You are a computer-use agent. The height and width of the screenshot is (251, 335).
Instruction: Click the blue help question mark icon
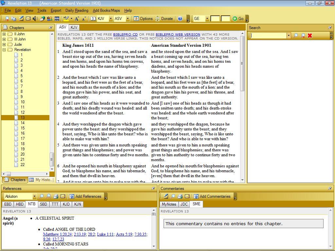[x=180, y=19]
